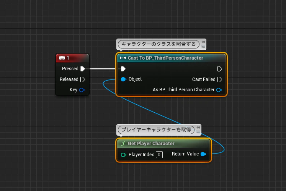Toggle pin on キャラクターのクラスを照合する comment bubble
Screen dimensions: 286x191
point(203,42)
